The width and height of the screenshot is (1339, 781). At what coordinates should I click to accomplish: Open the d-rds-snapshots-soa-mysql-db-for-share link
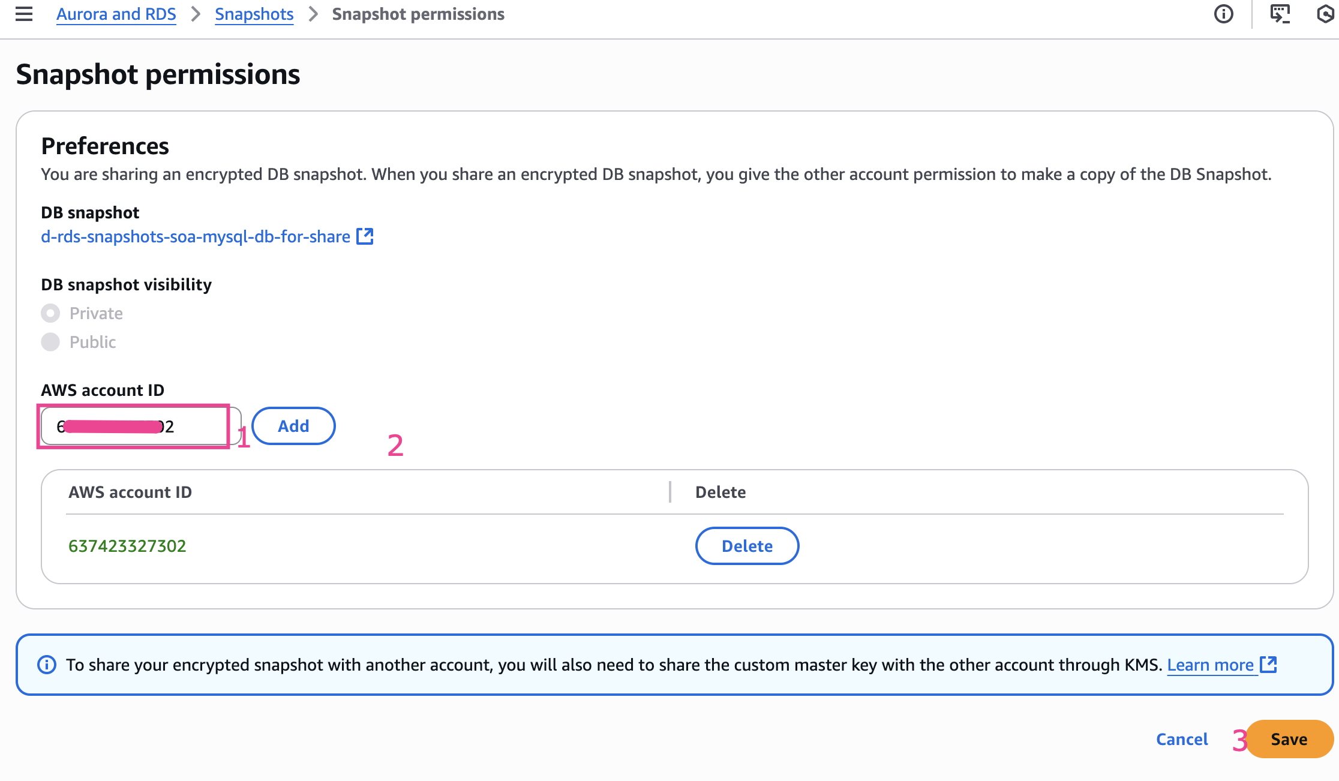pyautogui.click(x=195, y=236)
